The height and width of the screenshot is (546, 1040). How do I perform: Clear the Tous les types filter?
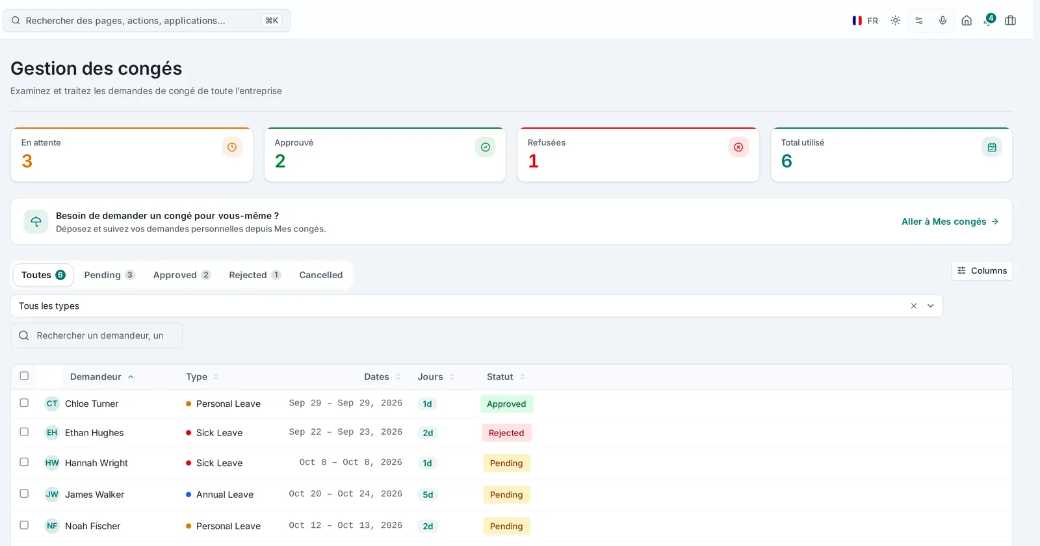(x=914, y=306)
